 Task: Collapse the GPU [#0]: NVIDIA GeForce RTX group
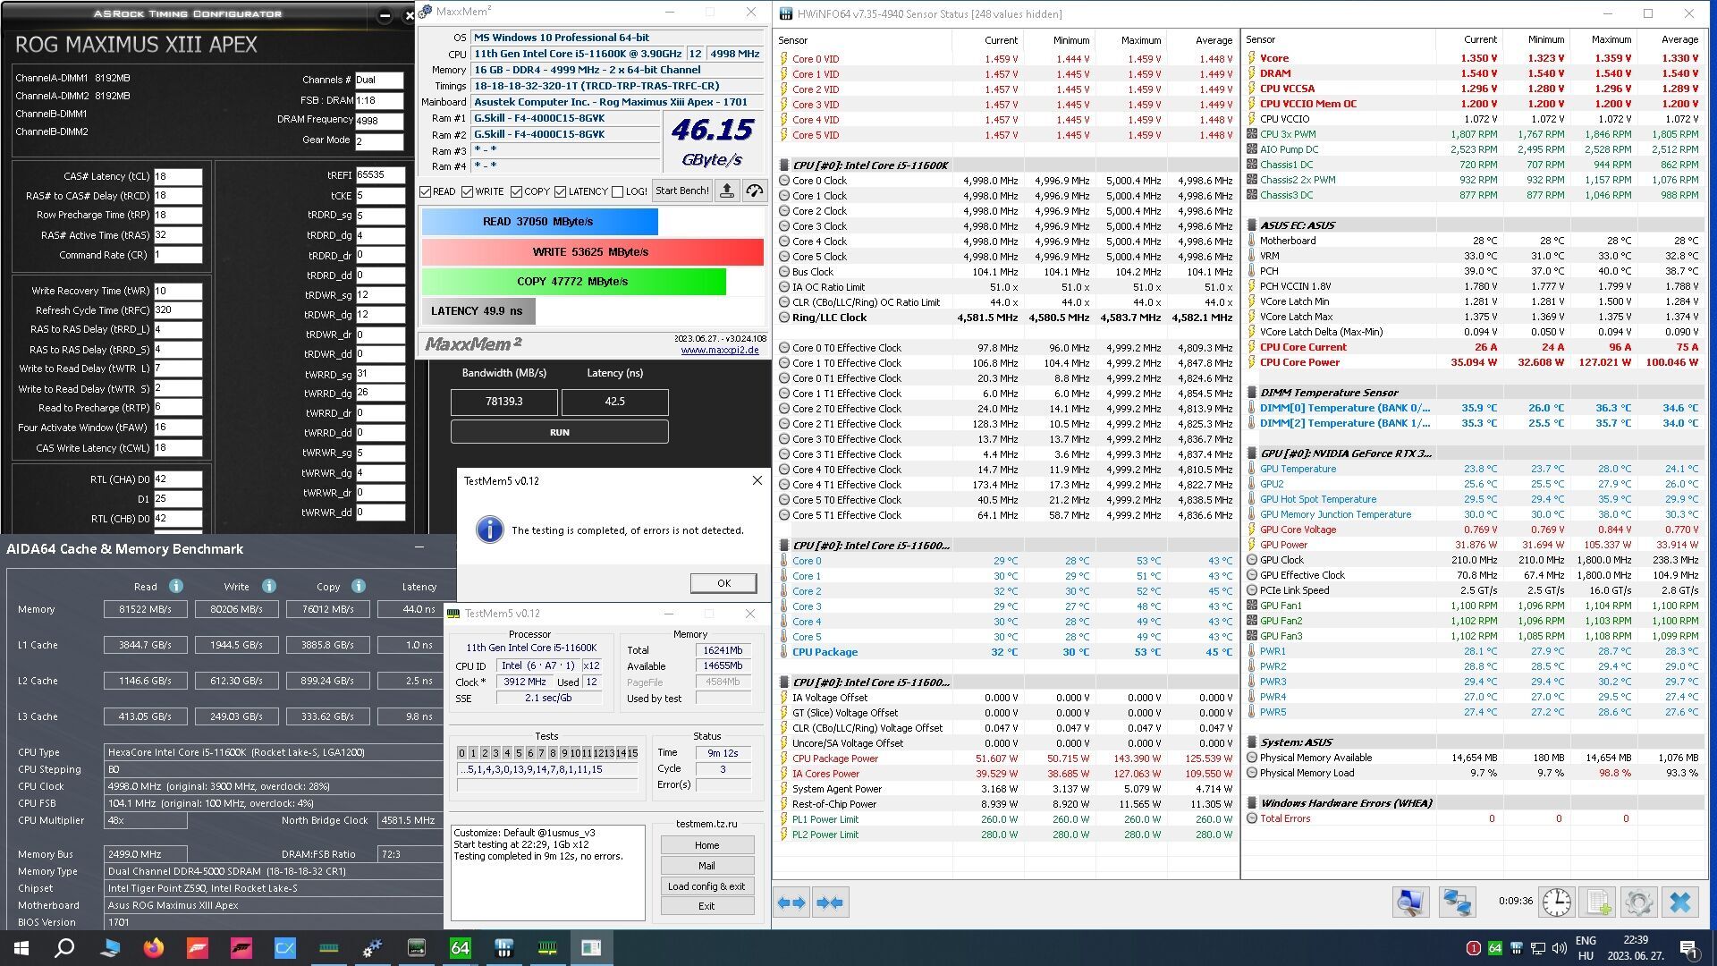coord(1252,453)
